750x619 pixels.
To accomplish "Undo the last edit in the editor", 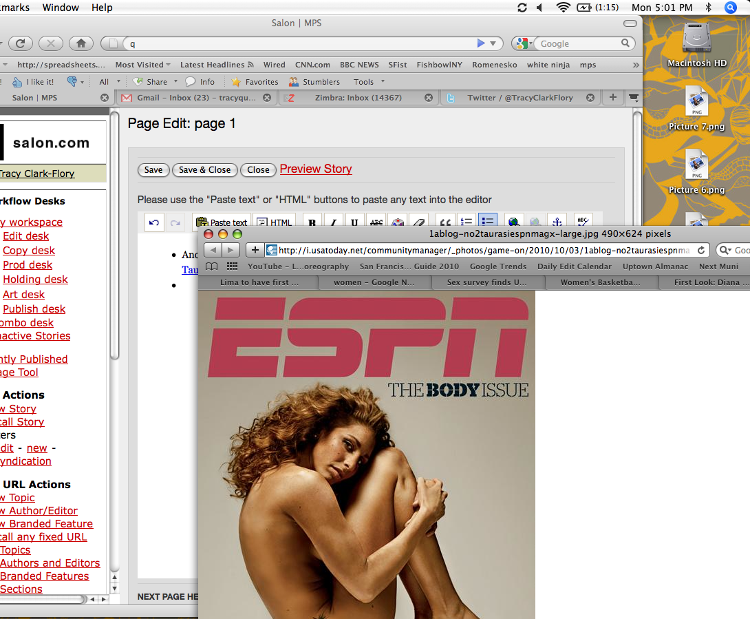I will (154, 222).
